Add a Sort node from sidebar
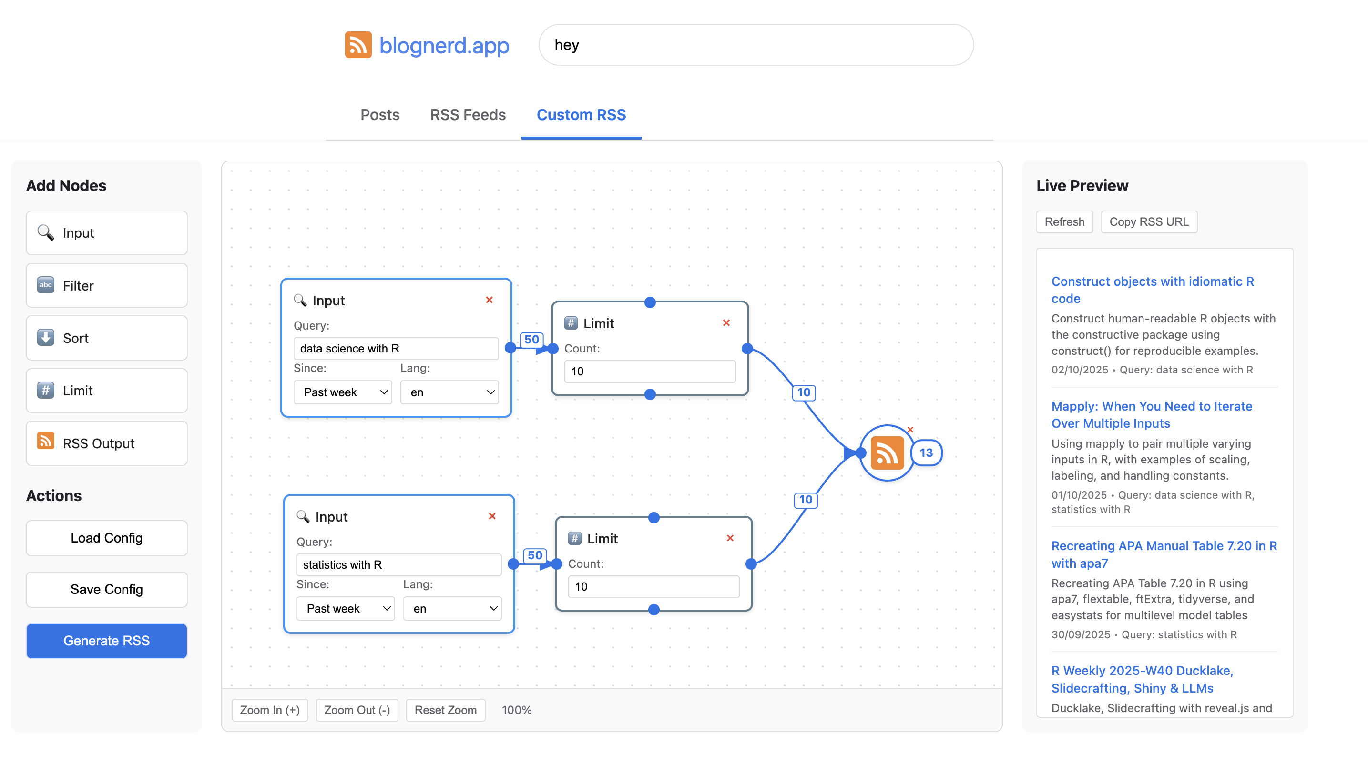 pyautogui.click(x=107, y=338)
